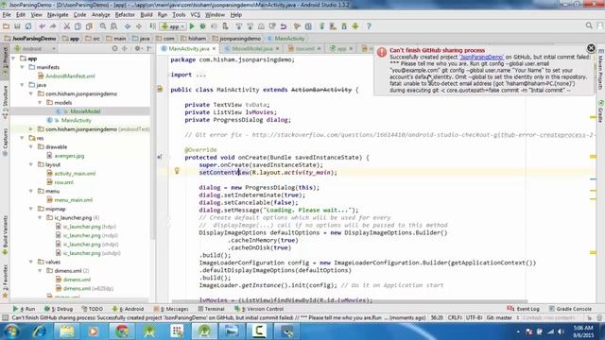Dismiss the GitHub sharing error notification
The height and width of the screenshot is (340, 605).
tap(591, 48)
